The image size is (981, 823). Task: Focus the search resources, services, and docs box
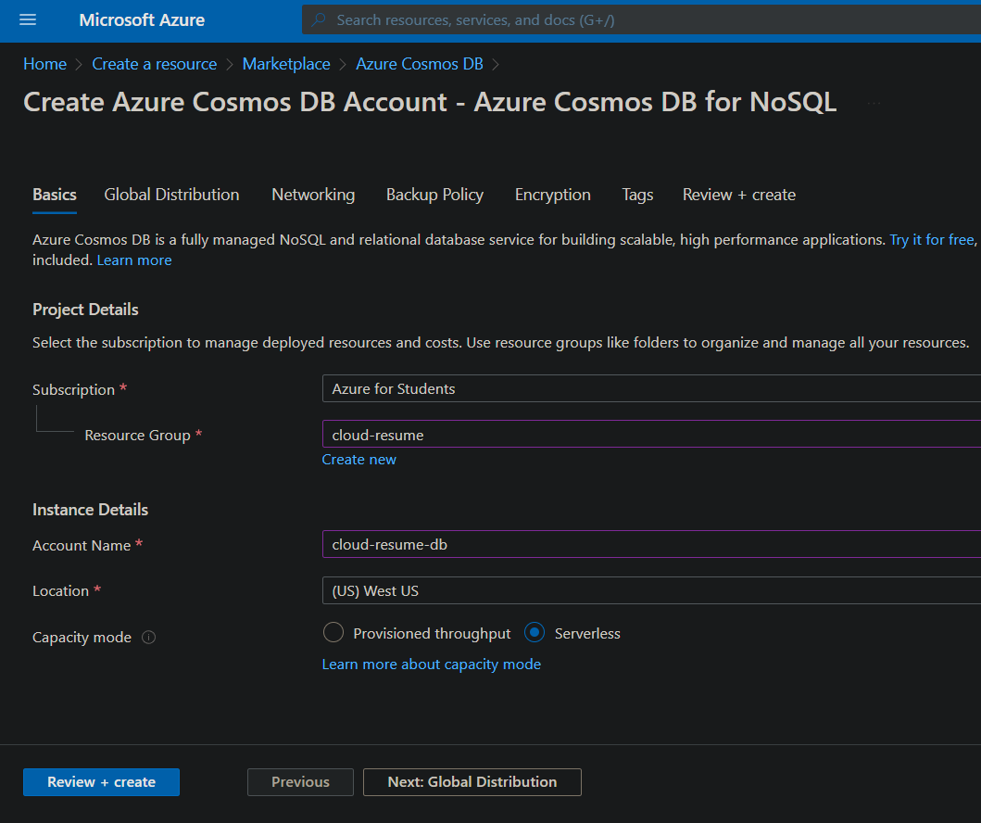pyautogui.click(x=641, y=20)
